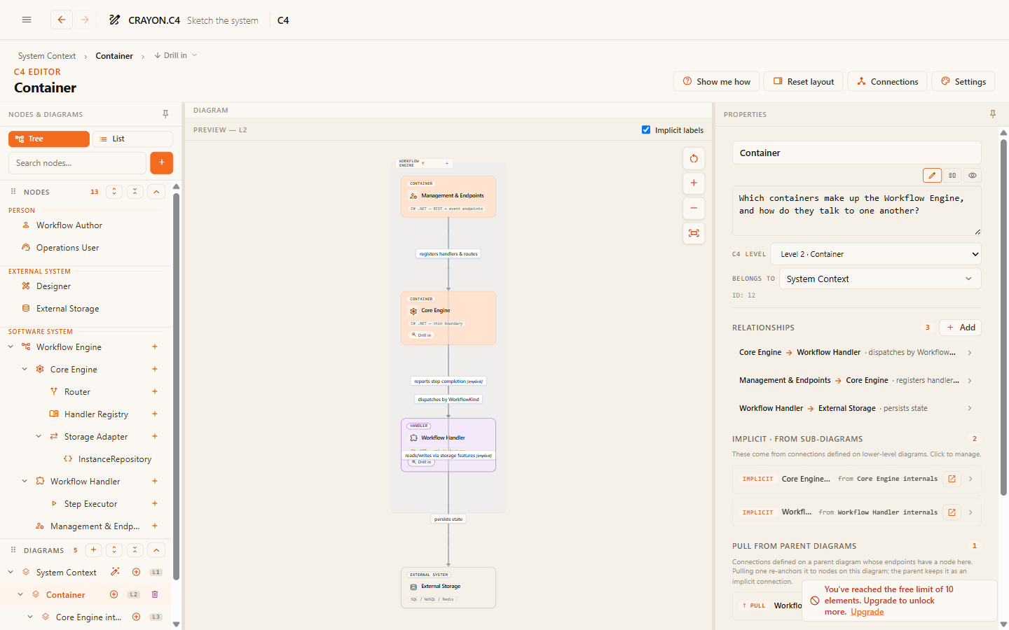Zoom in on the diagram preview
This screenshot has width=1009, height=630.
click(694, 183)
